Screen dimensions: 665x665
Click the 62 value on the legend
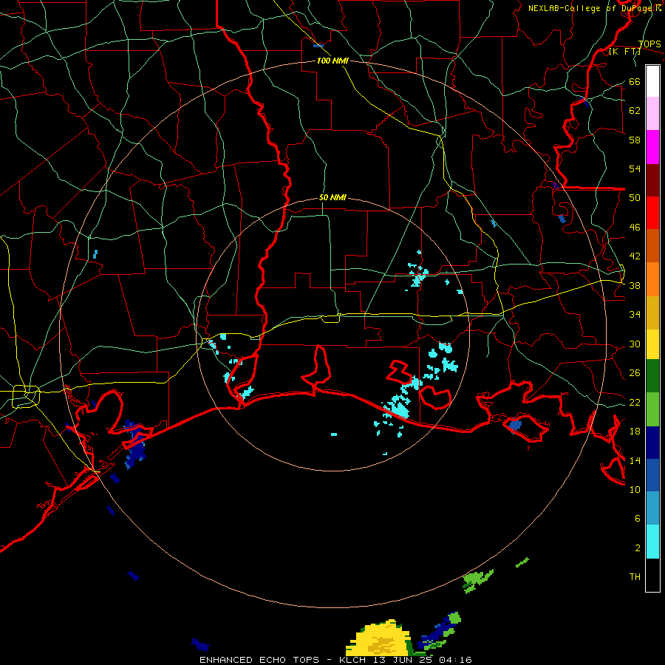coord(635,111)
